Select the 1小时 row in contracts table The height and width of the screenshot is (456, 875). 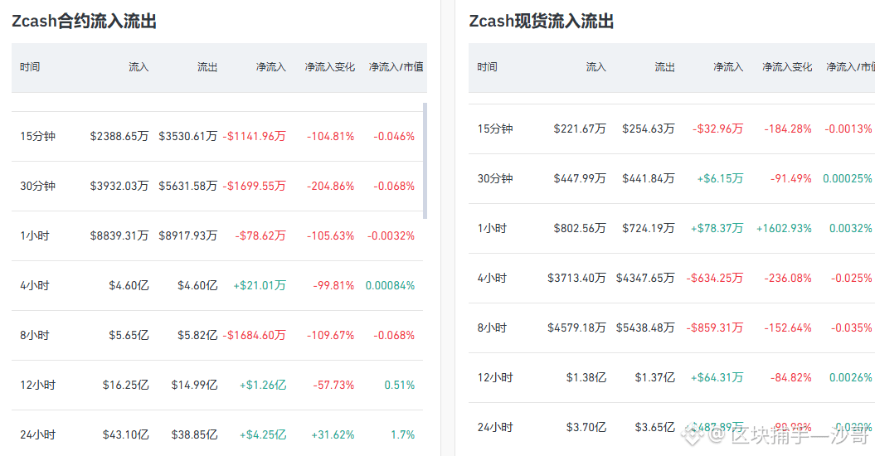pos(217,235)
